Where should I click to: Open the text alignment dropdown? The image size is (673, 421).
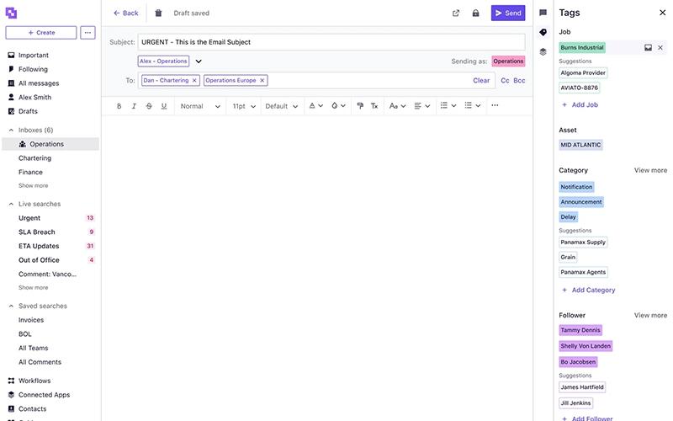[x=422, y=106]
